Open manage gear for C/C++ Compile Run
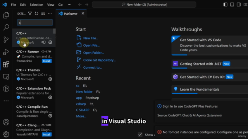 coord(50,116)
